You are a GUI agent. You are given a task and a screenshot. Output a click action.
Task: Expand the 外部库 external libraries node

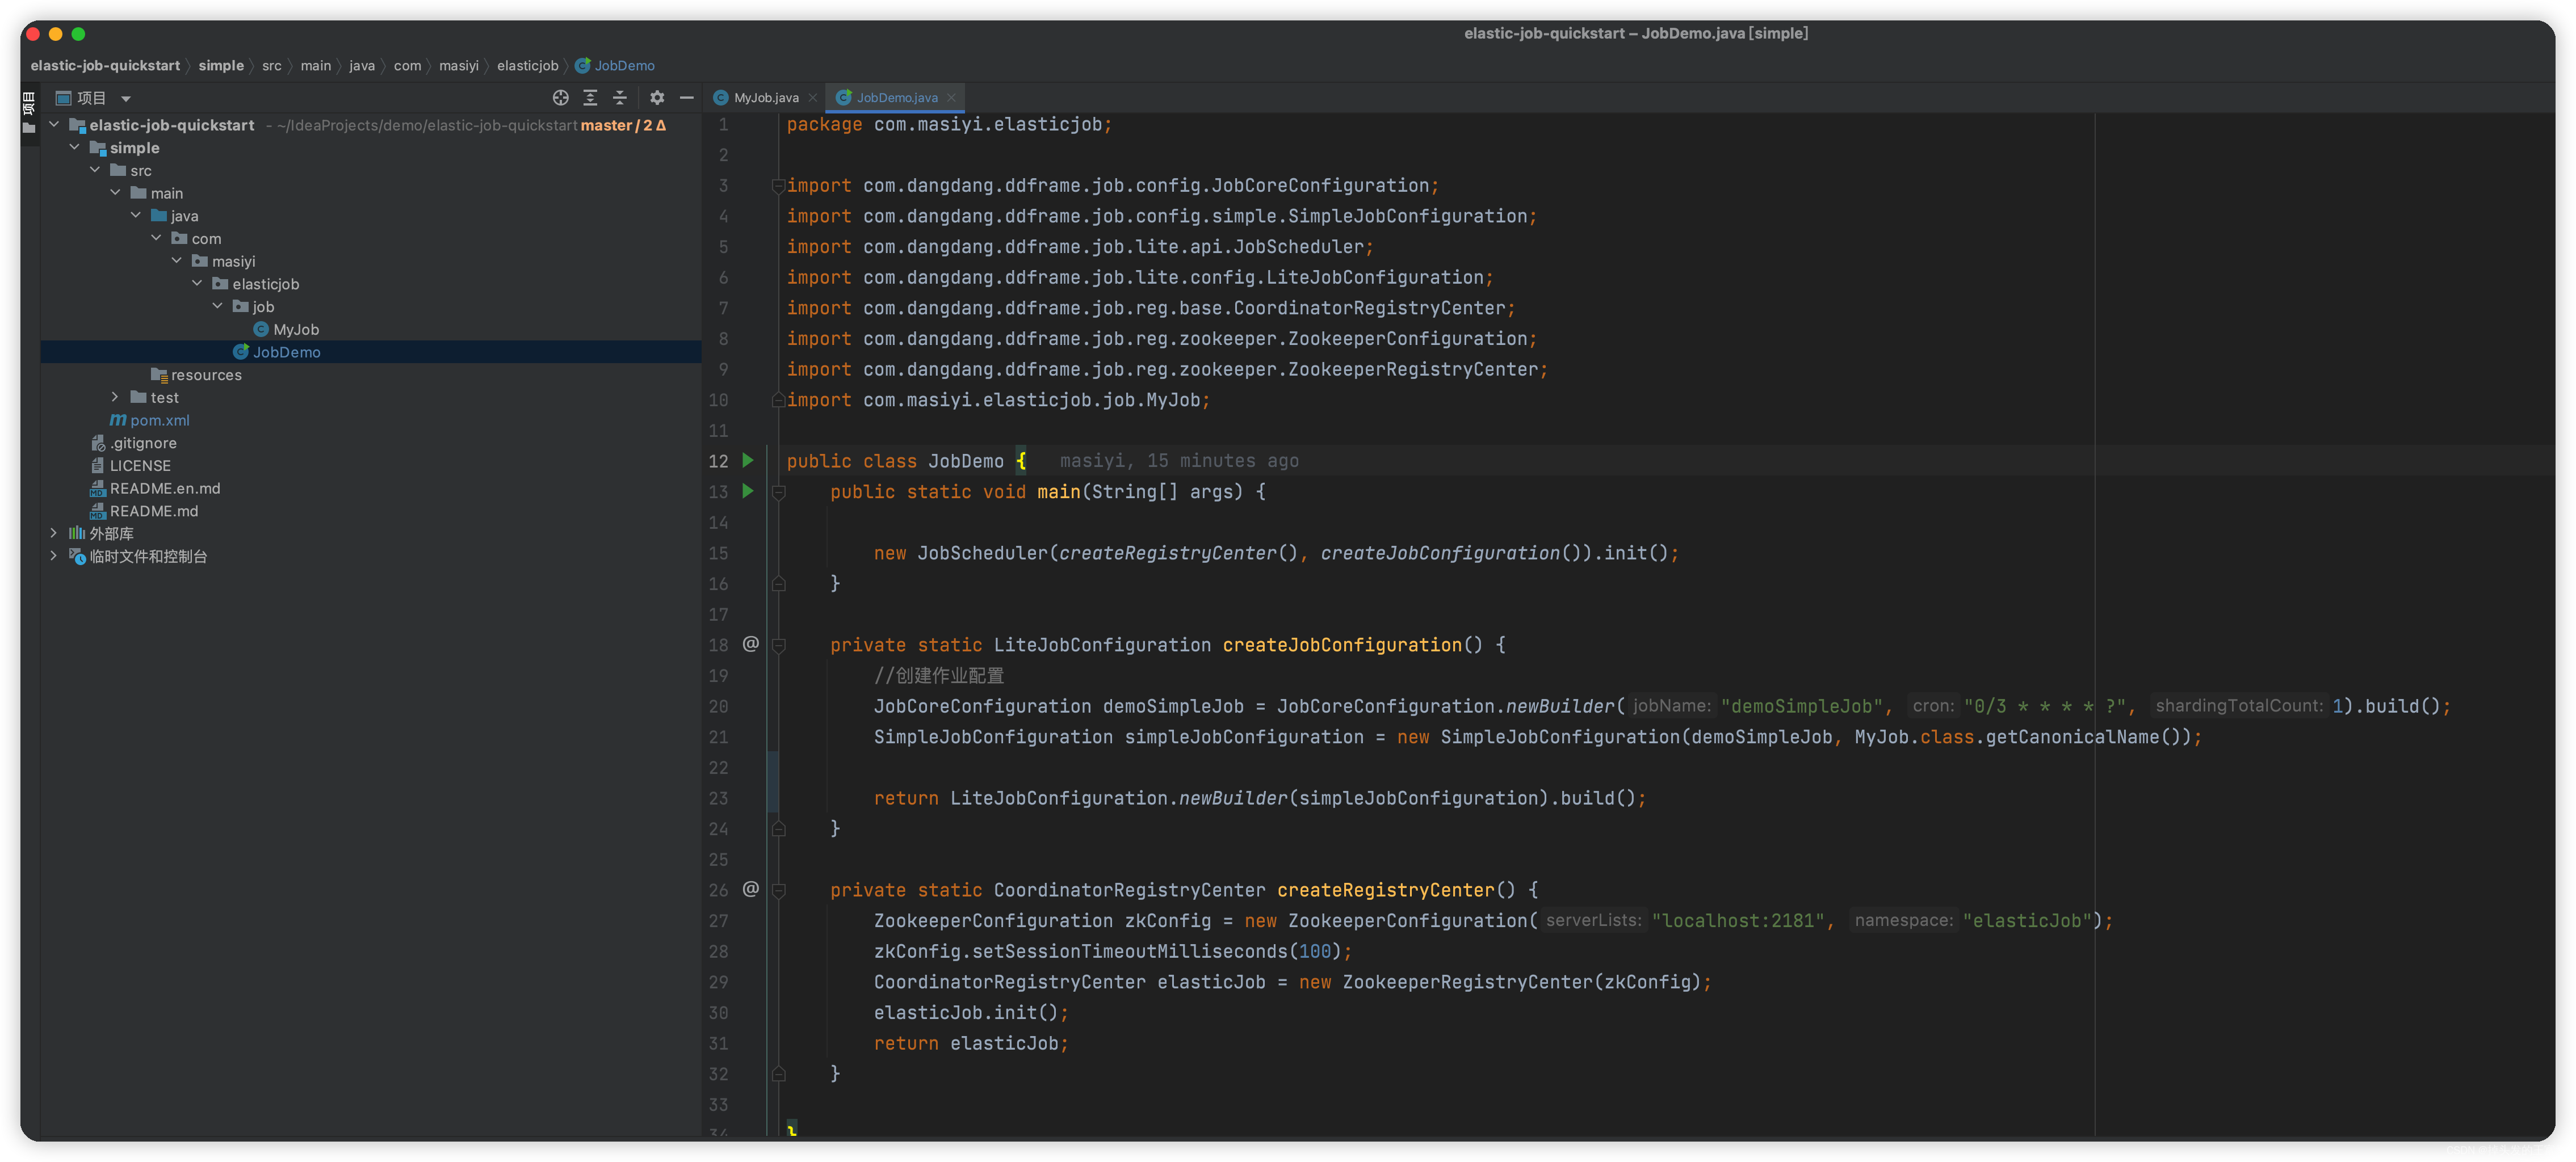pyautogui.click(x=54, y=533)
